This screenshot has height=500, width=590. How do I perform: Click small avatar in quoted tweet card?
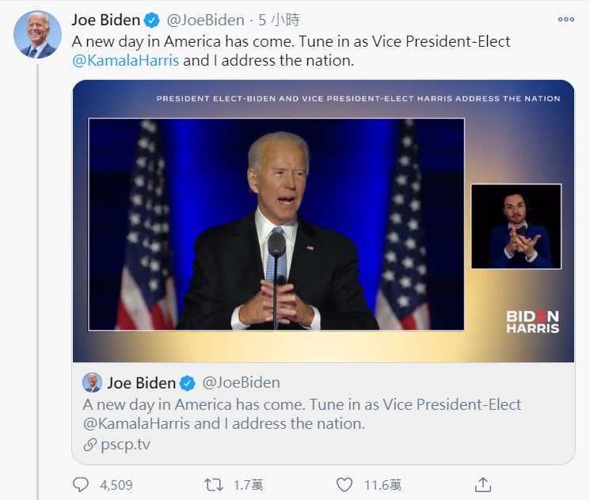point(92,383)
